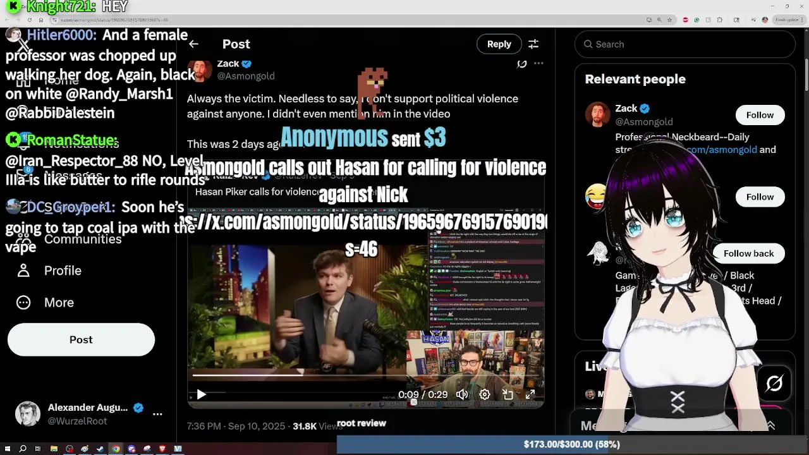The image size is (809, 455).
Task: Click the Grok slash button at lower right
Action: (774, 384)
